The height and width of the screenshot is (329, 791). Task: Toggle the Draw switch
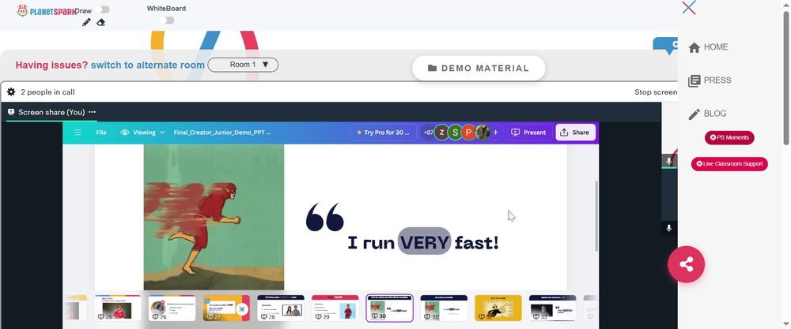tap(102, 9)
